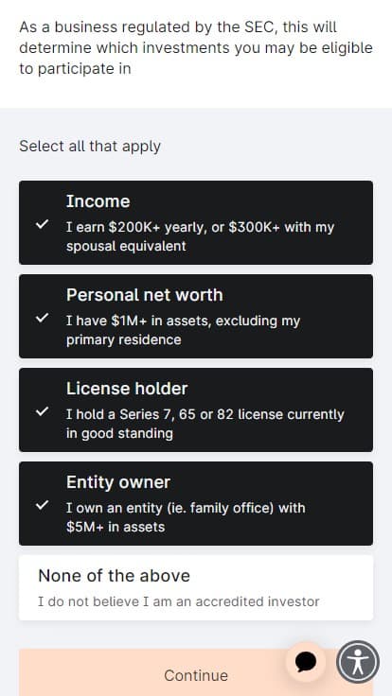
Task: Click the checkmark beside Personal net worth
Action: pyautogui.click(x=42, y=318)
